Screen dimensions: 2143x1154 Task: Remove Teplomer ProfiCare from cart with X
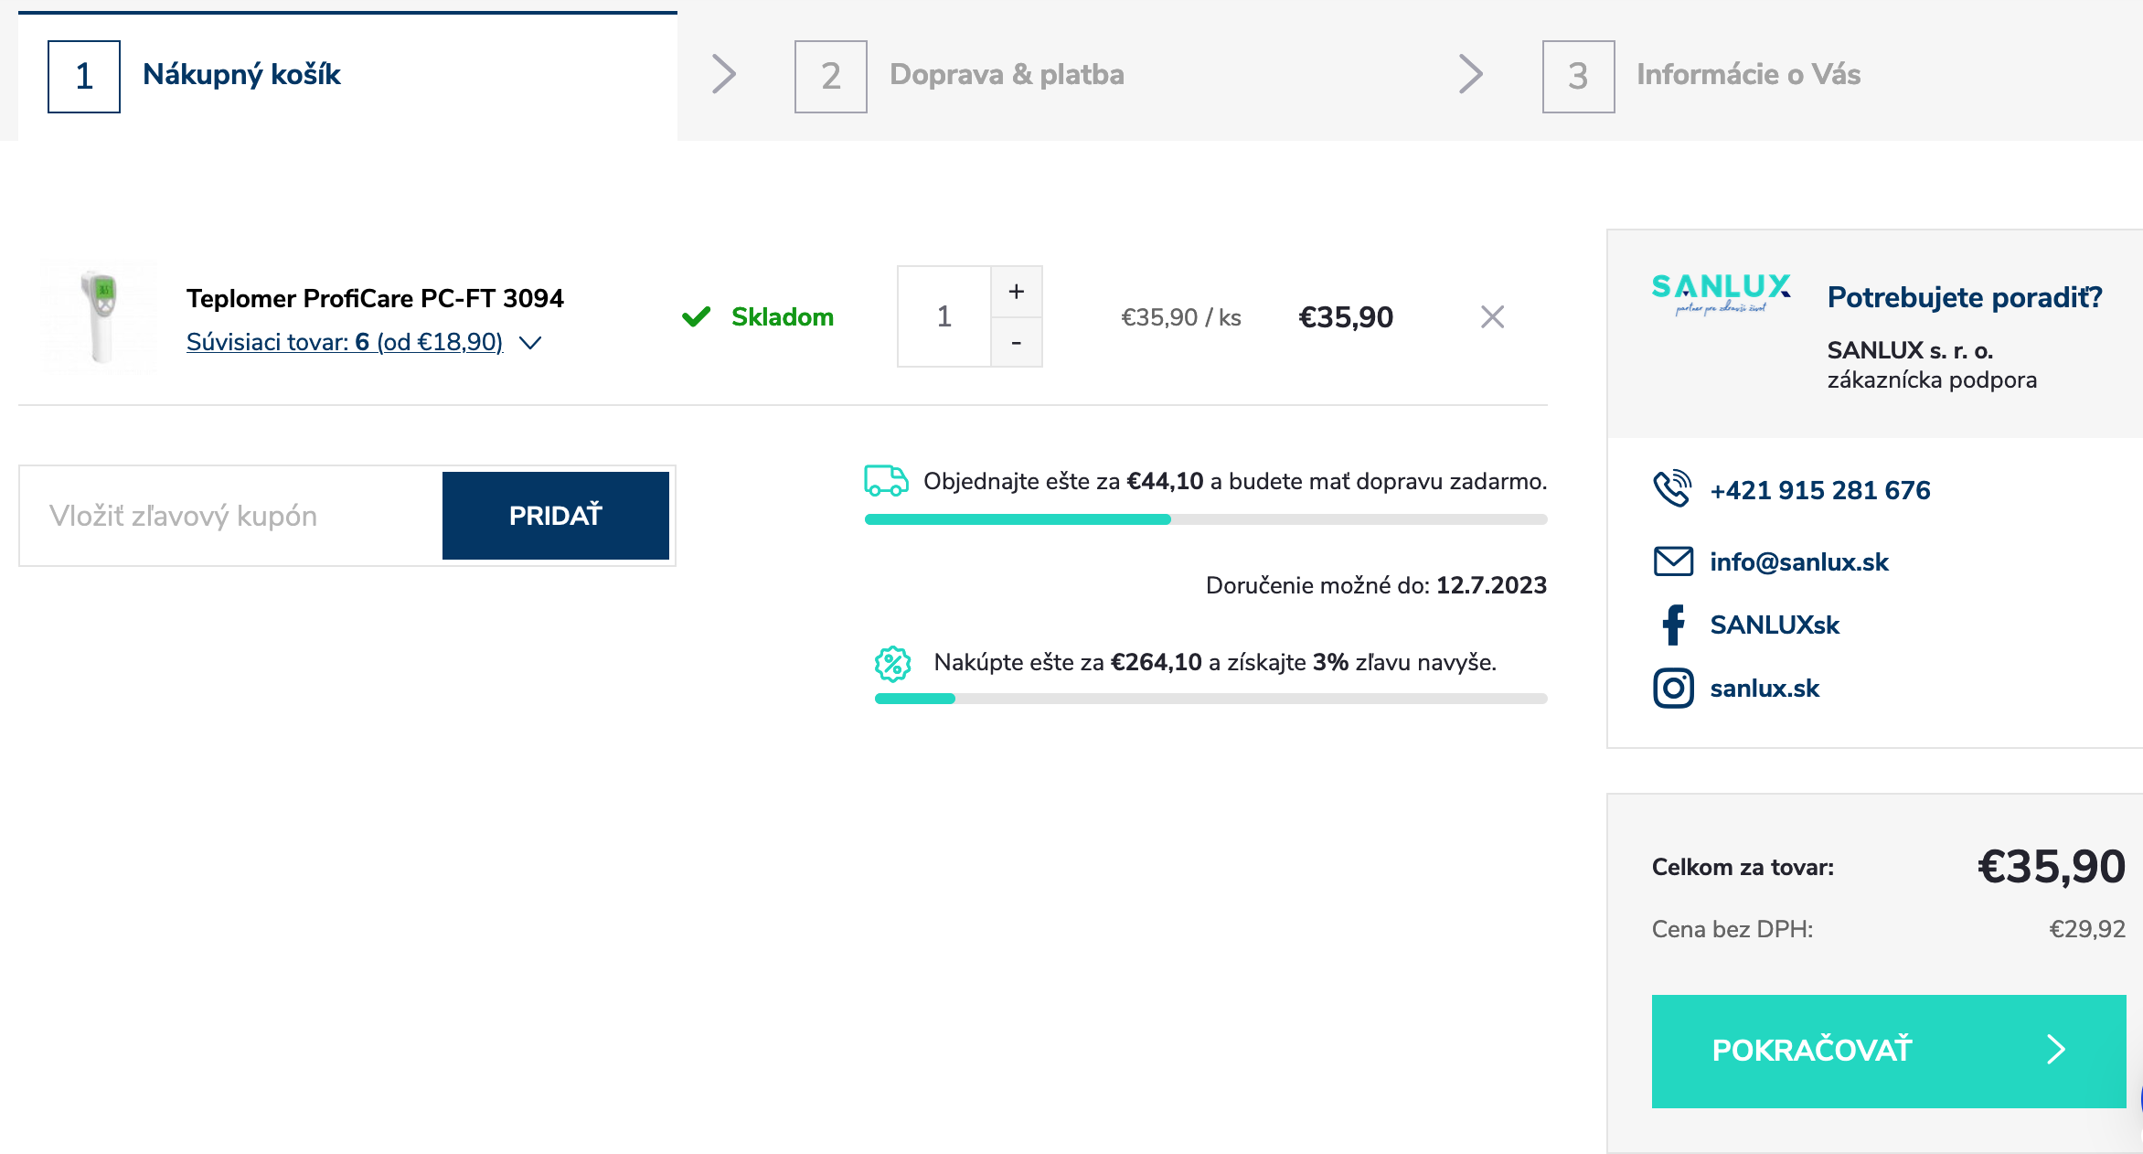[1492, 317]
